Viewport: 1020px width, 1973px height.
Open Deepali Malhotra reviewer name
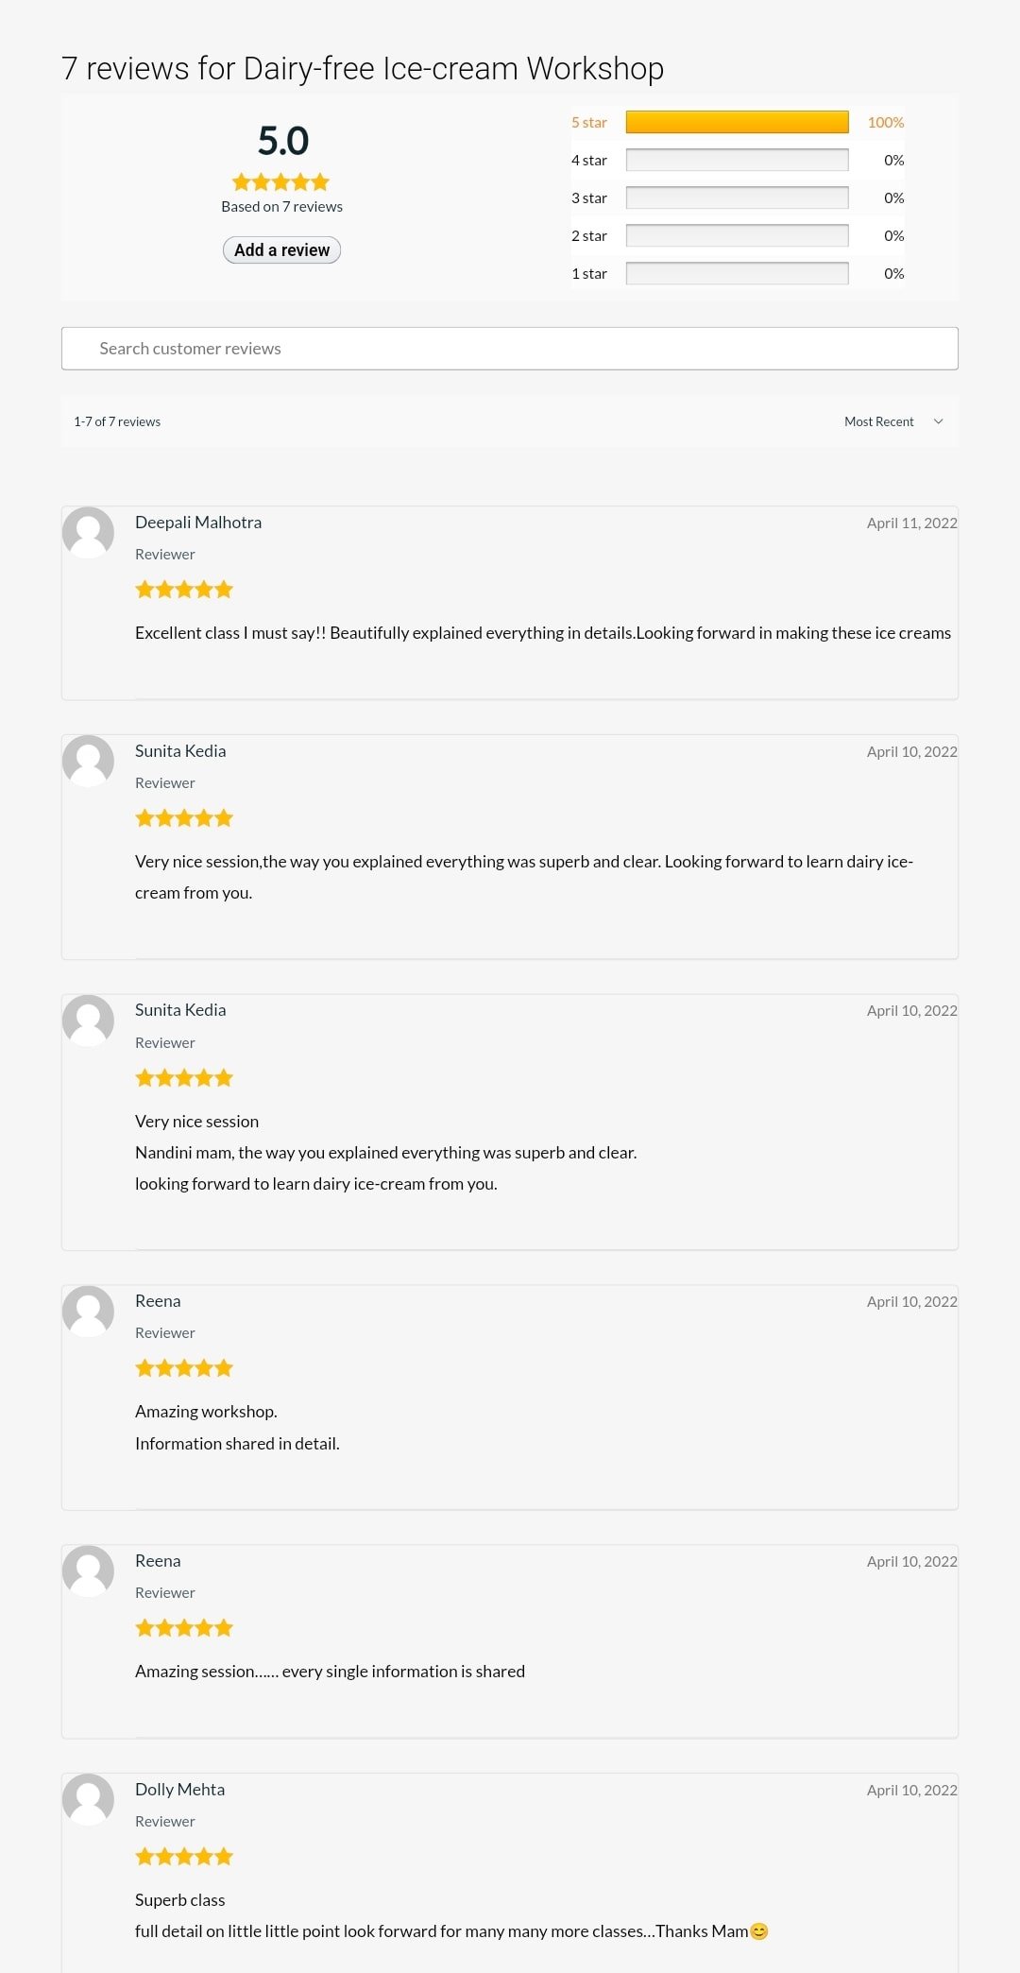[198, 523]
